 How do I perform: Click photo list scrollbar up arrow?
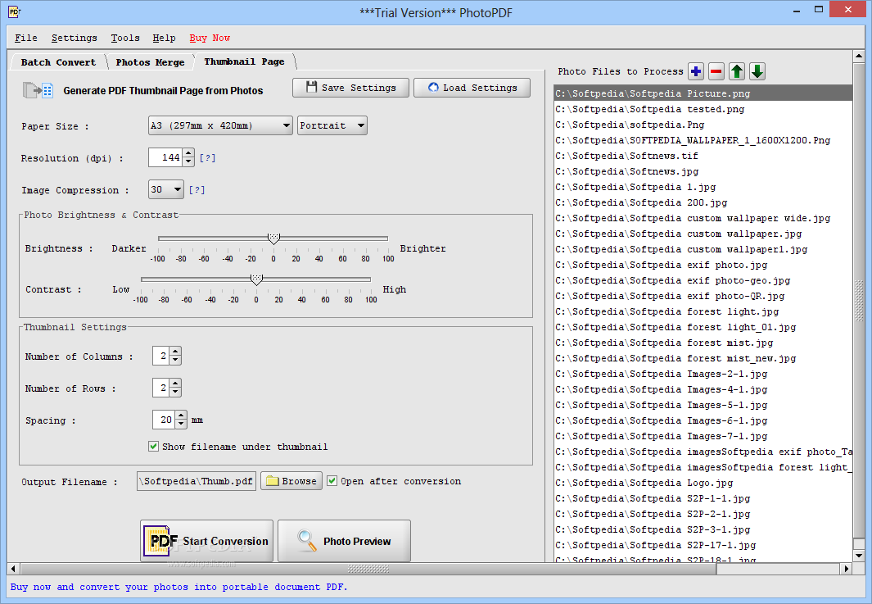click(859, 56)
